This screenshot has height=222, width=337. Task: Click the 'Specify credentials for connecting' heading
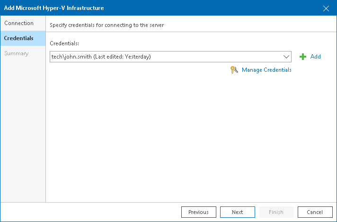pyautogui.click(x=107, y=25)
